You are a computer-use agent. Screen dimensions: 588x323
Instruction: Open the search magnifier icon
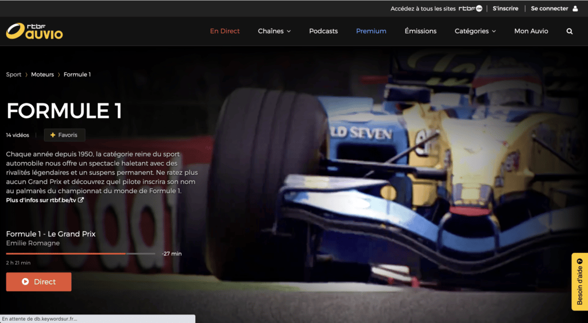569,31
